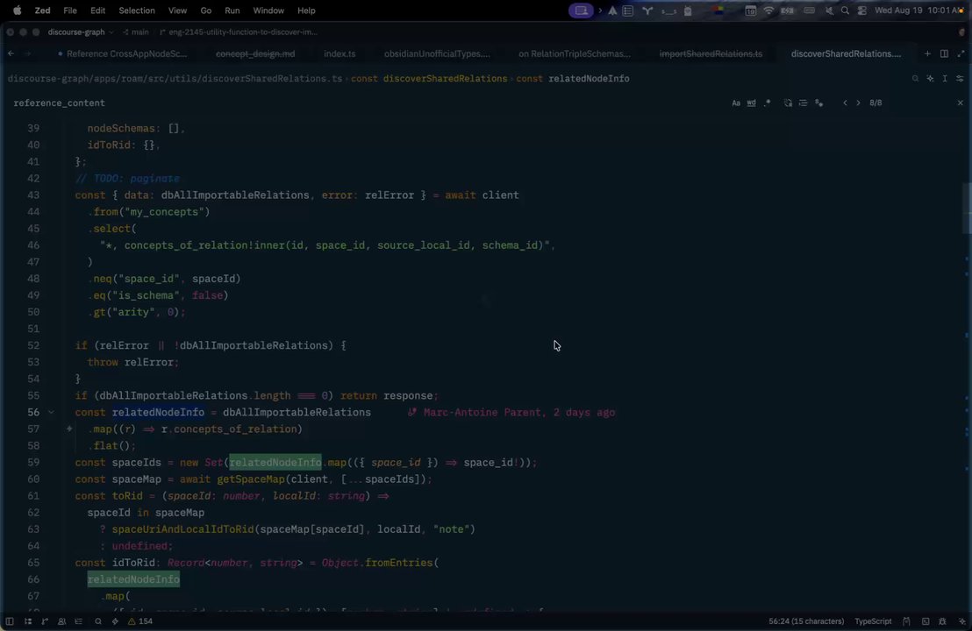
Task: Toggle regex search mode
Action: coord(768,103)
